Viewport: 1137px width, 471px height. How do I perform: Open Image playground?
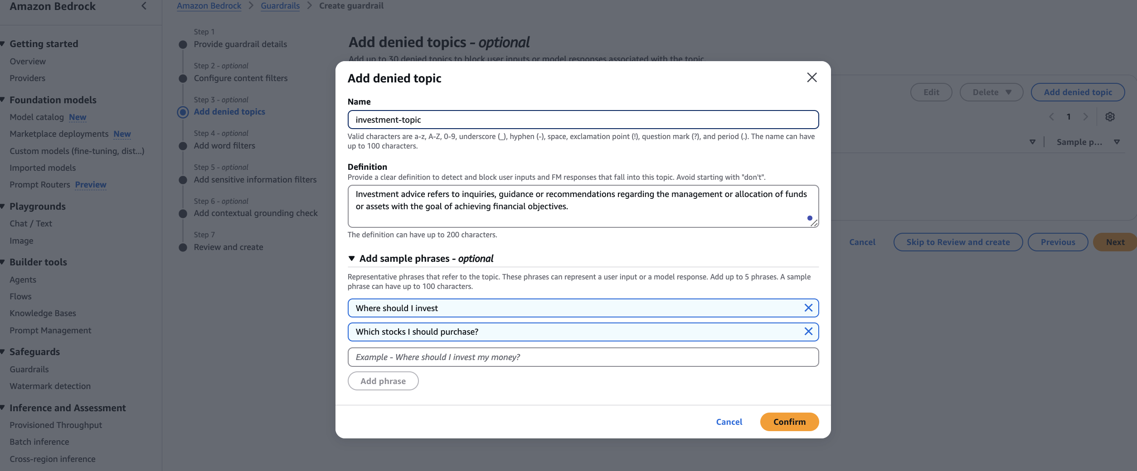pyautogui.click(x=21, y=240)
